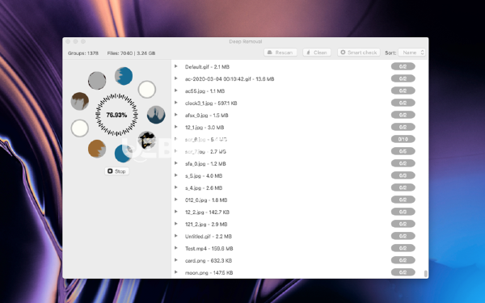Click the orange circular thumbnail preview
Viewport: 485px width, 303px height.
97,149
